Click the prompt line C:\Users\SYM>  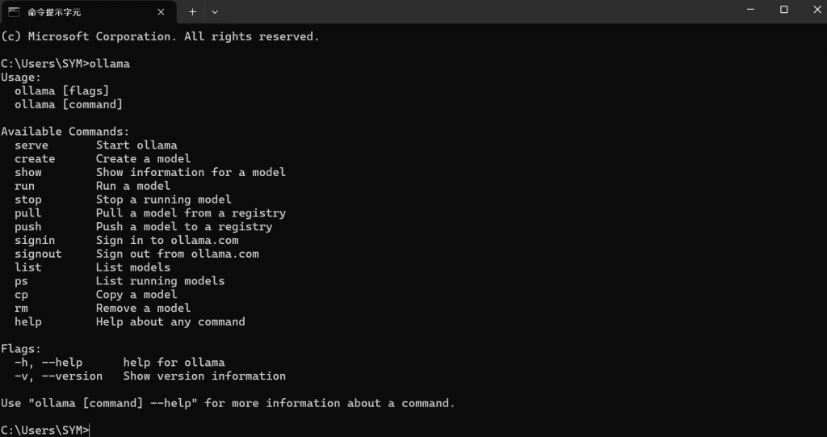(45, 431)
